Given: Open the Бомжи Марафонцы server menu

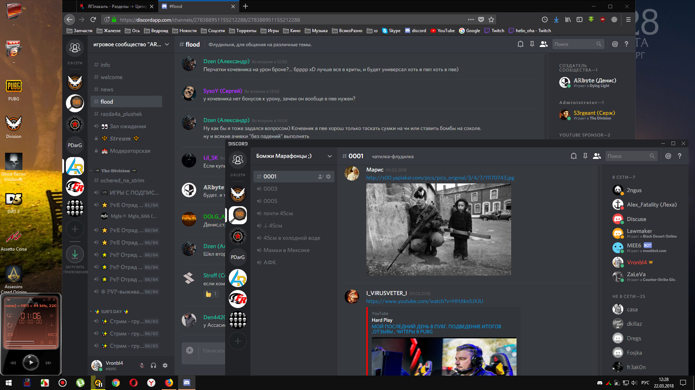Looking at the screenshot, I should 294,156.
